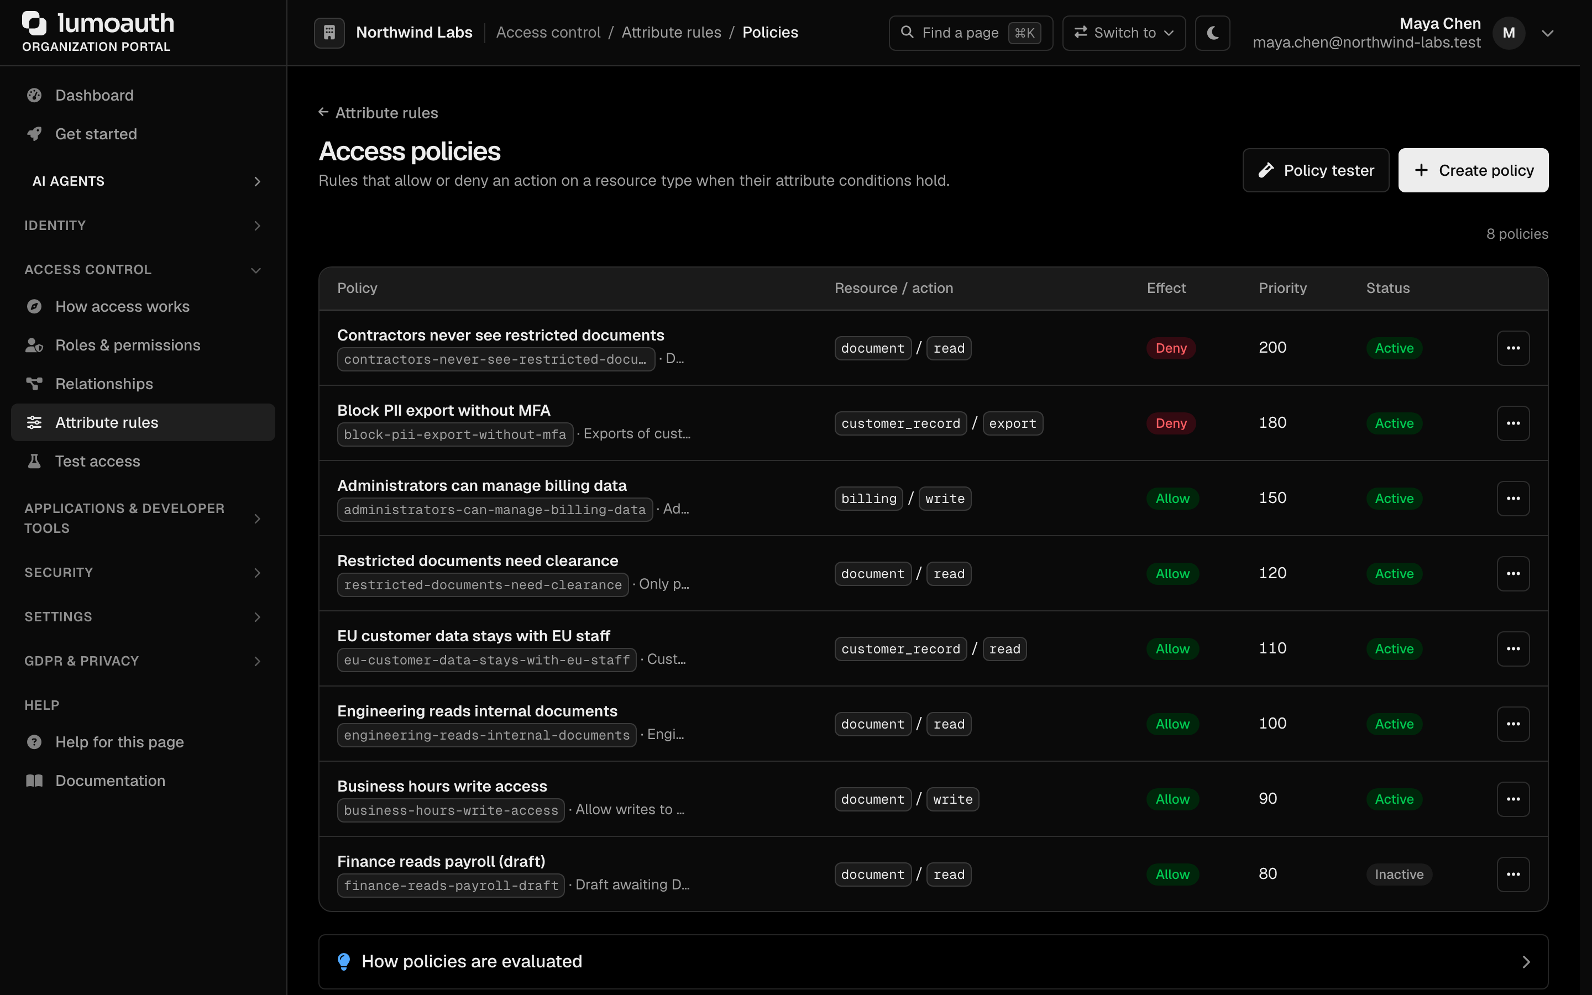This screenshot has width=1592, height=995.
Task: Open actions menu for Block PII export without MFA
Action: [1513, 423]
